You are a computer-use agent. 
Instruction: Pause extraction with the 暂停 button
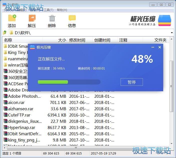(132, 82)
